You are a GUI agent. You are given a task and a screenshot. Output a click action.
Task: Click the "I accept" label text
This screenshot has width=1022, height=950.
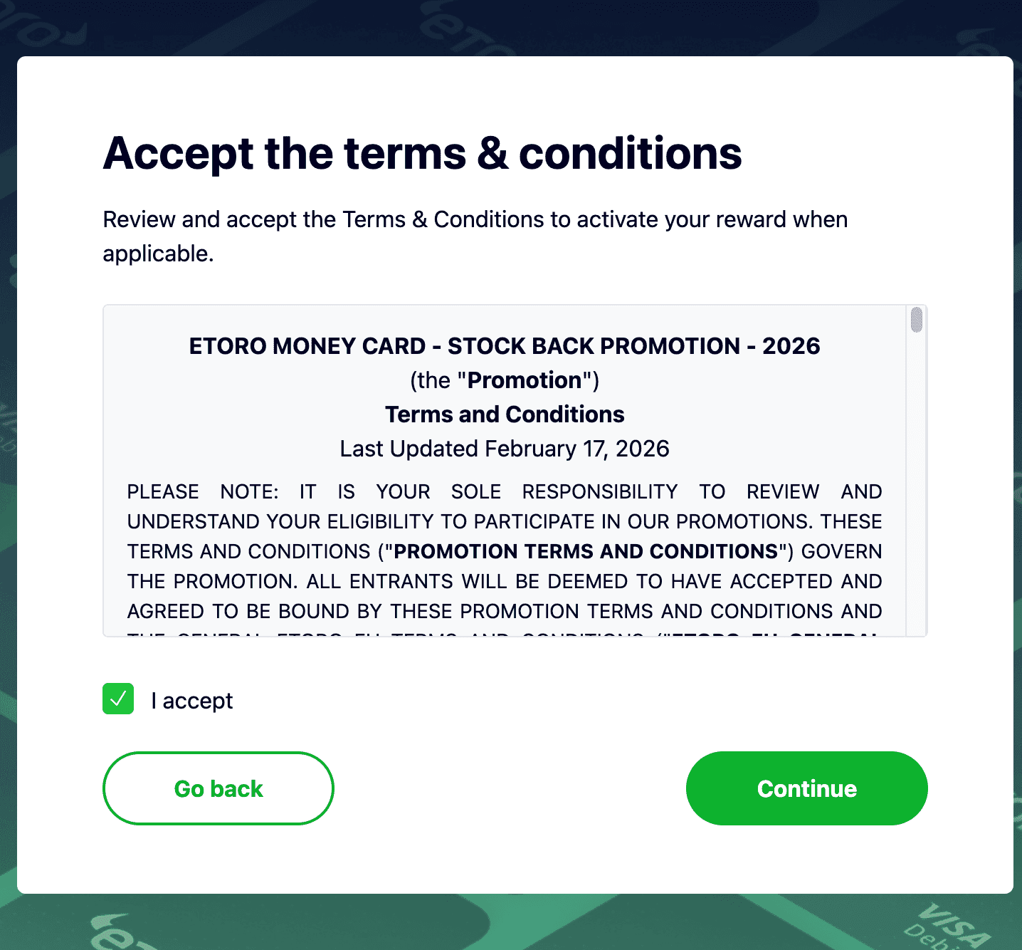191,700
